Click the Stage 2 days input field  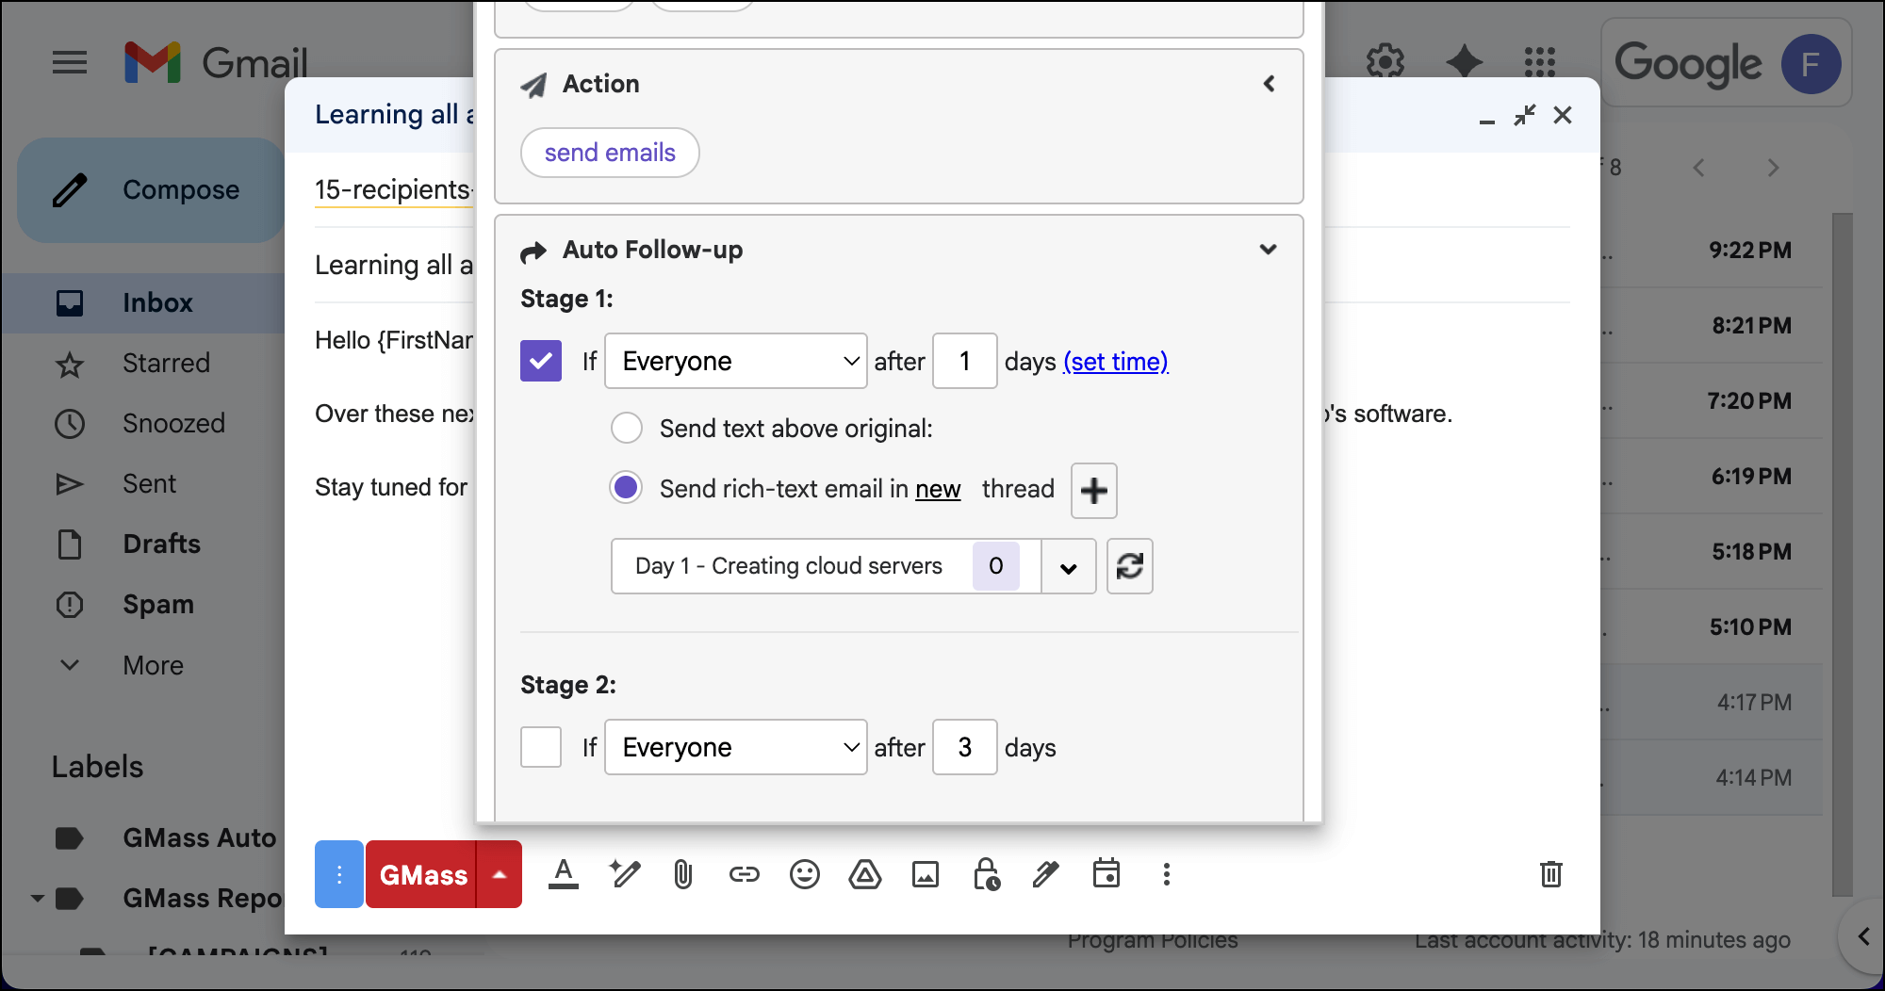[x=964, y=747]
